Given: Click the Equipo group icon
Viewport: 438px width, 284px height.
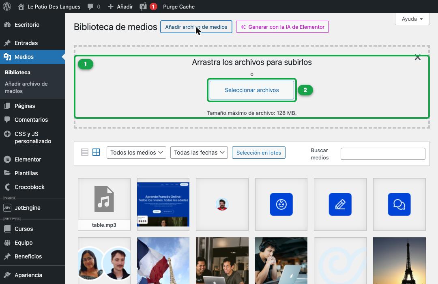Looking at the screenshot, I should coord(7,242).
